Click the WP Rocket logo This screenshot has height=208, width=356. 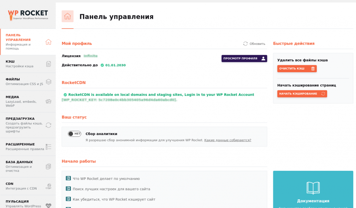click(28, 15)
